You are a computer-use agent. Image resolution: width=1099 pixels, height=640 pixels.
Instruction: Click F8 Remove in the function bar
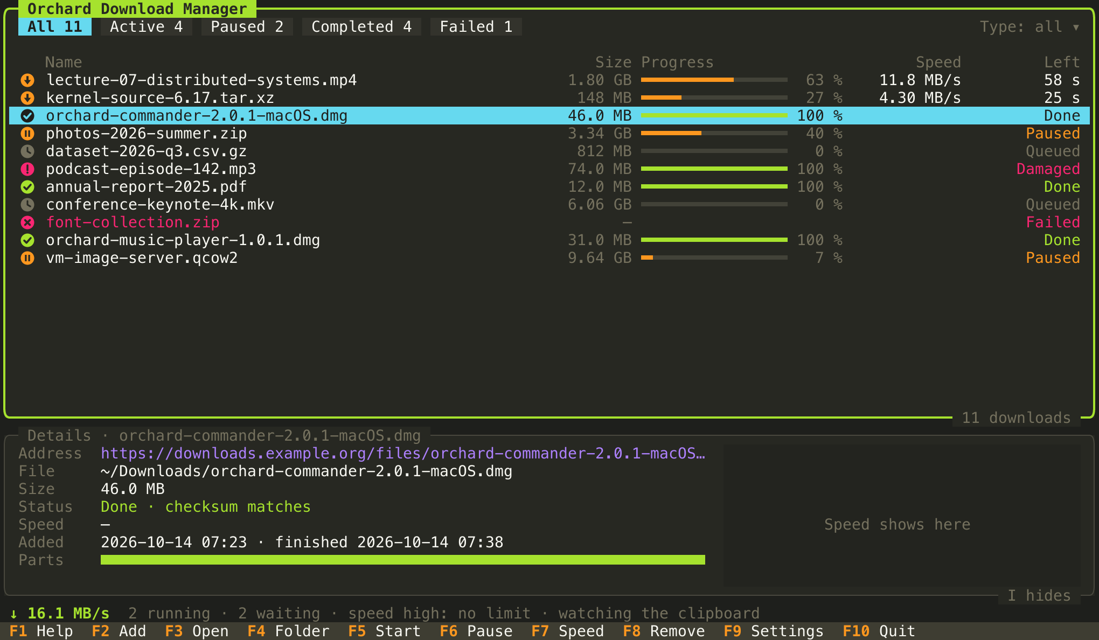664,631
